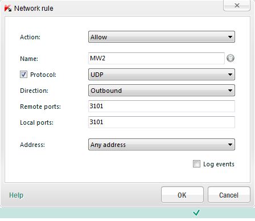Click the Kaspersky logo icon in title bar
Image resolution: width=255 pixels, height=221 pixels.
(8, 9)
